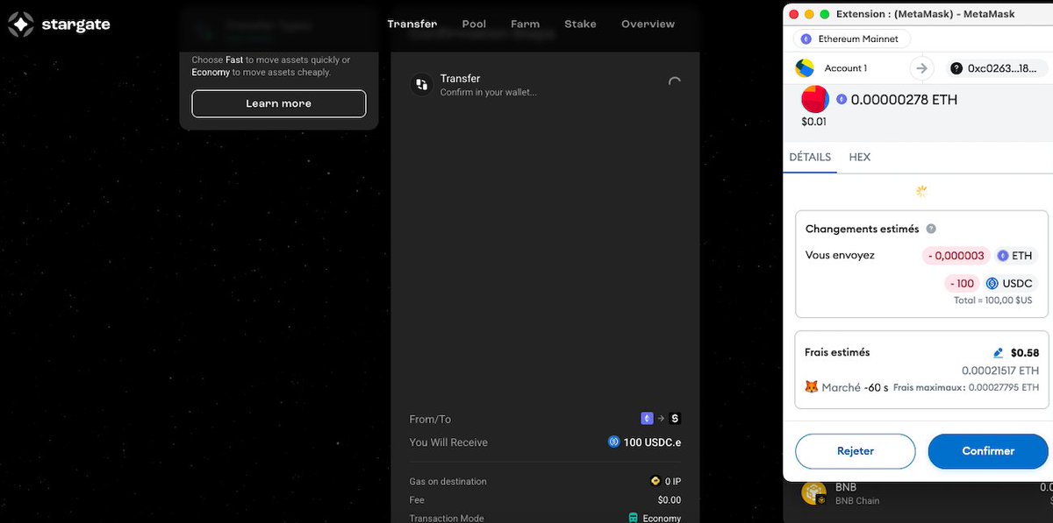
Task: Switch to the HEX tab
Action: point(860,157)
